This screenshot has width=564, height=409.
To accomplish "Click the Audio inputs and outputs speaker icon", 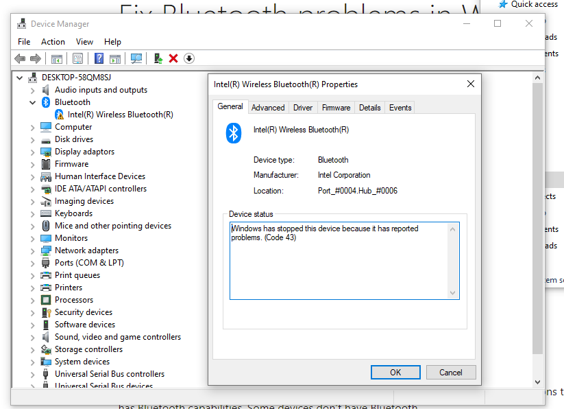I will [x=46, y=90].
